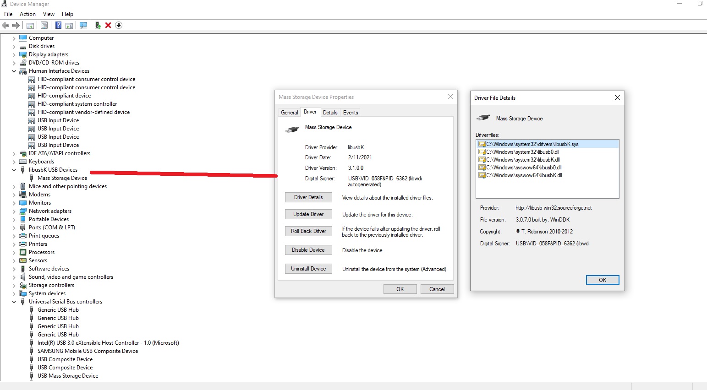
Task: Select the Uninstall device toolbar icon
Action: pyautogui.click(x=107, y=25)
